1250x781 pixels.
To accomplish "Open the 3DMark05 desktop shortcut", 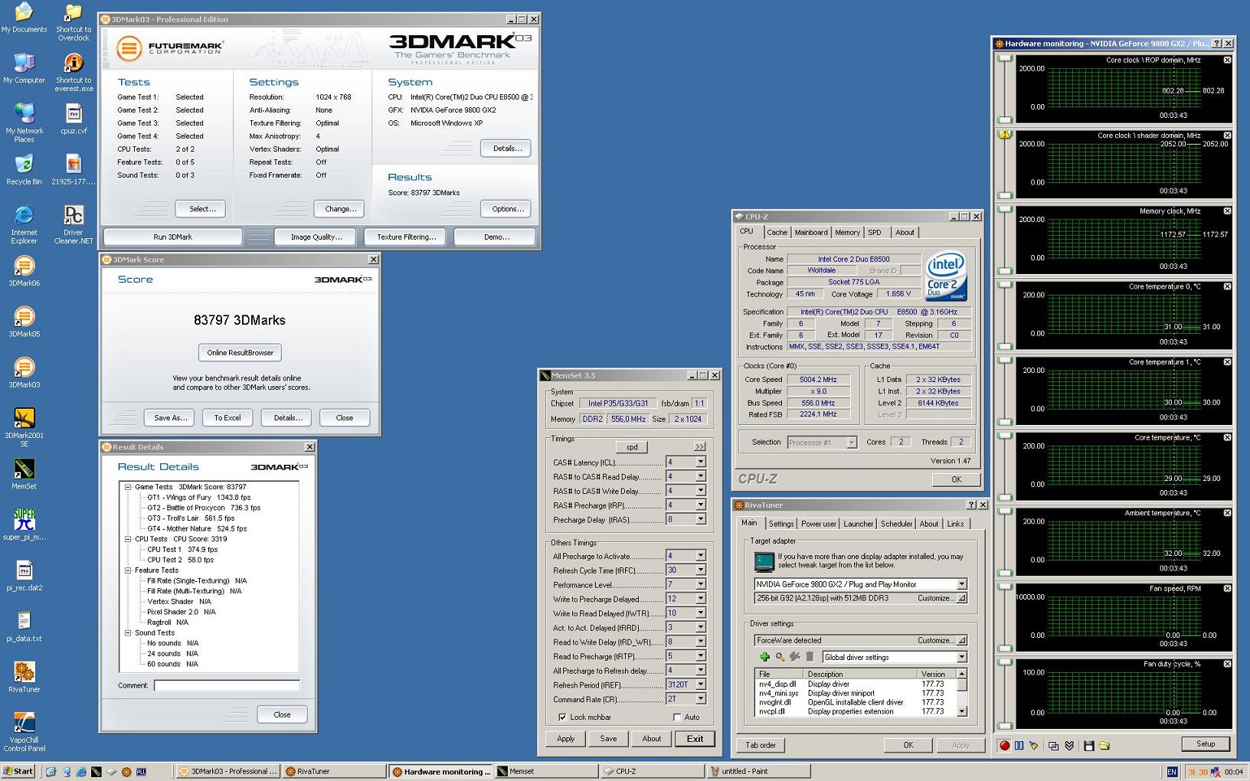I will click(x=24, y=322).
